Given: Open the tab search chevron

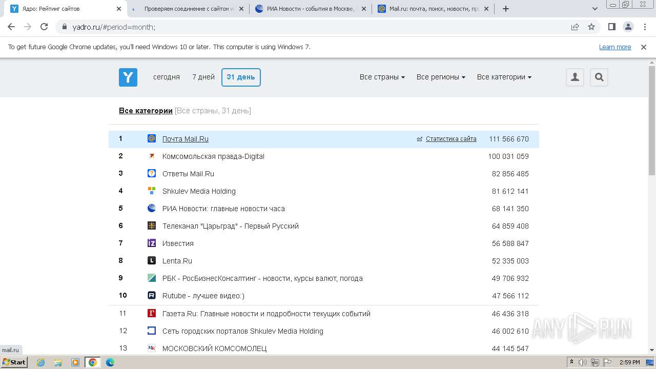Looking at the screenshot, I should [595, 9].
